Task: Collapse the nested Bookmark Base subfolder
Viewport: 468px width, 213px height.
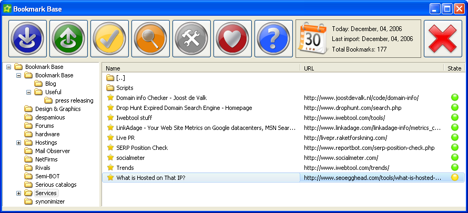Action: tap(18, 76)
